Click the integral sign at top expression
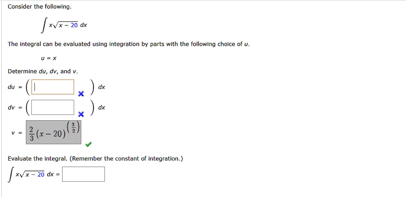The height and width of the screenshot is (197, 406). click(x=44, y=26)
